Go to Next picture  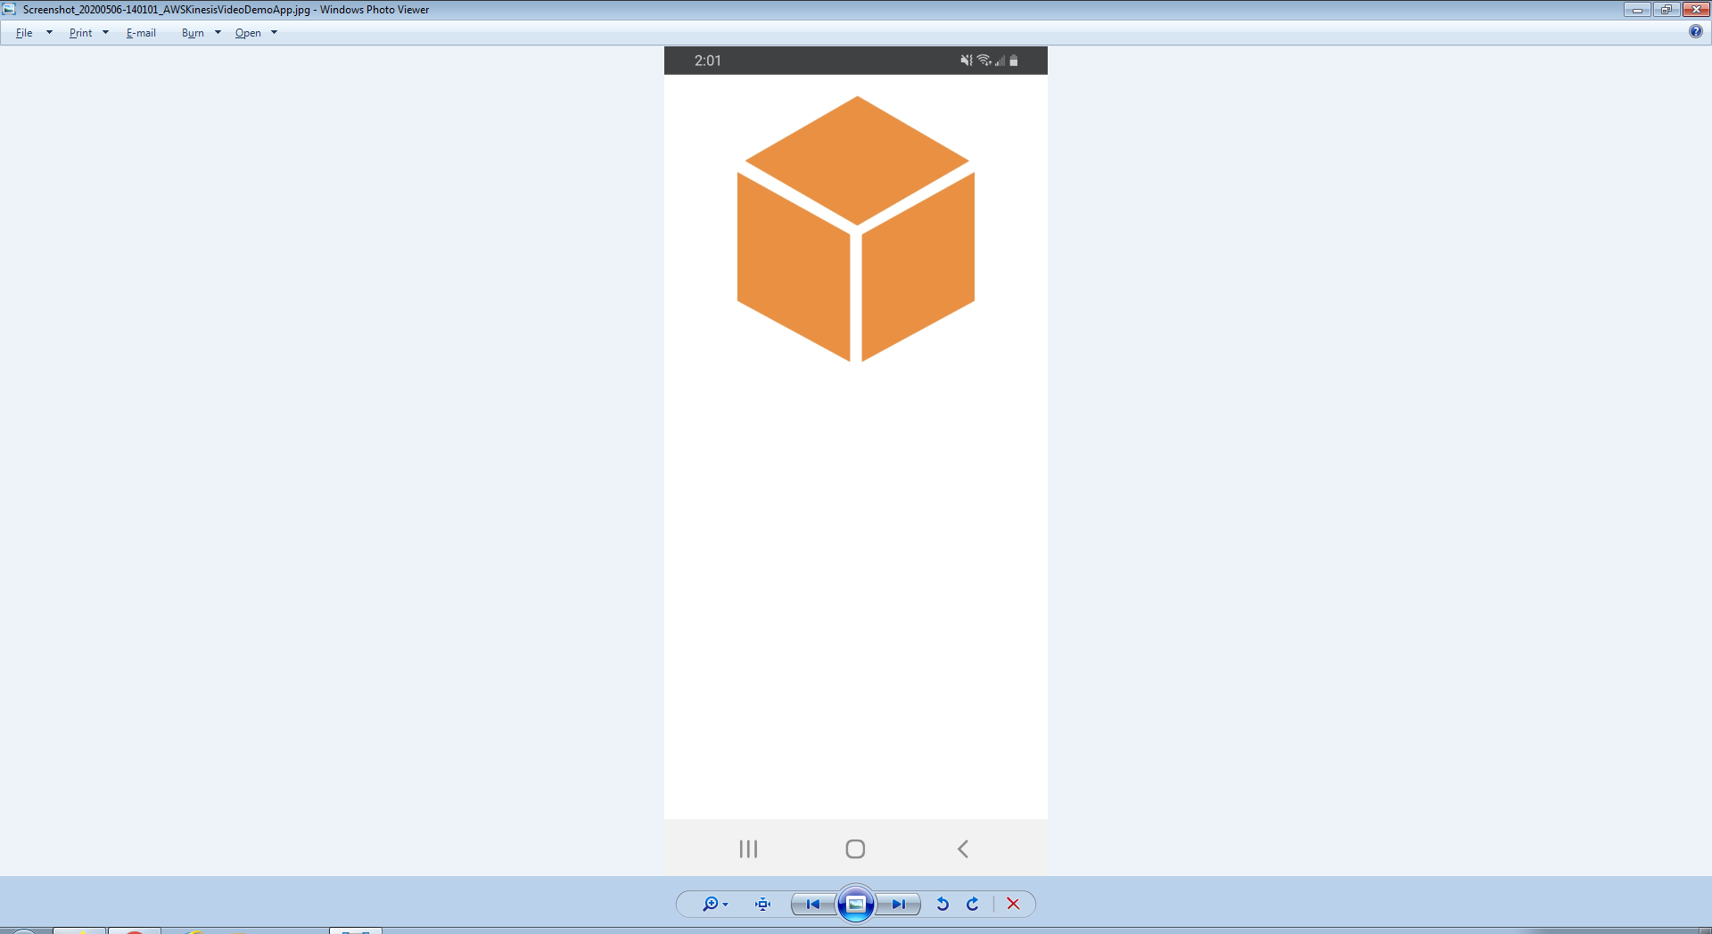[x=898, y=904]
